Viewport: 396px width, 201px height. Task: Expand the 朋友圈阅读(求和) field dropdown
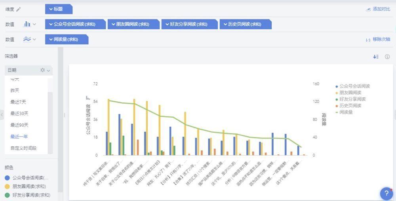113,24
